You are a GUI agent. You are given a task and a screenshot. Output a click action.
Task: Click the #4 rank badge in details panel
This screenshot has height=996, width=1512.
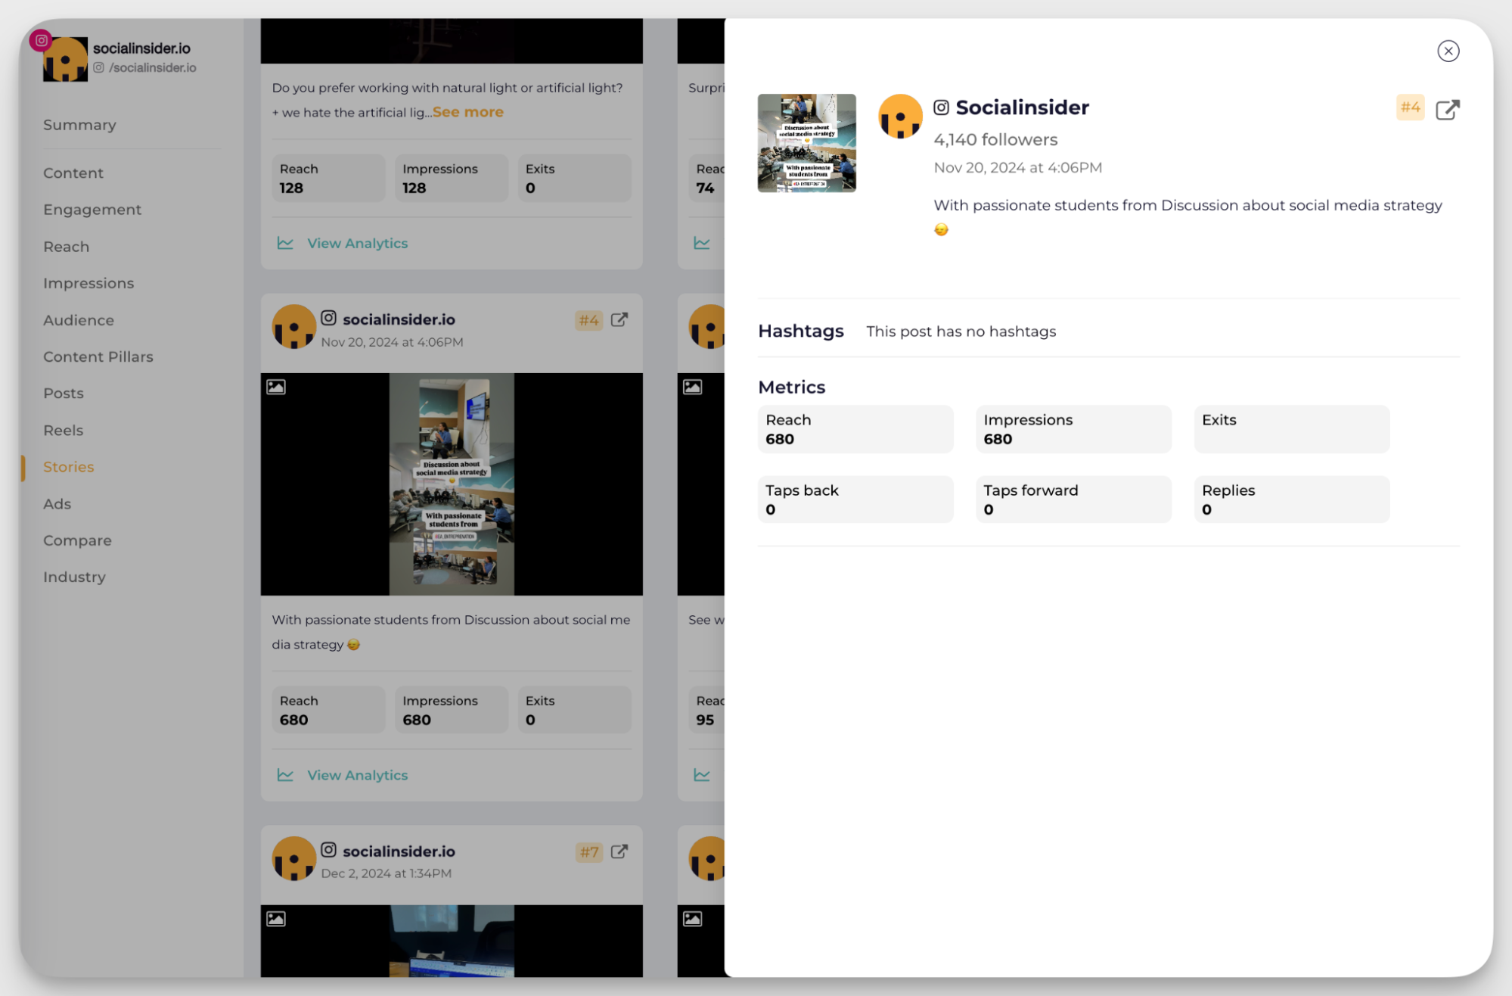click(1410, 107)
